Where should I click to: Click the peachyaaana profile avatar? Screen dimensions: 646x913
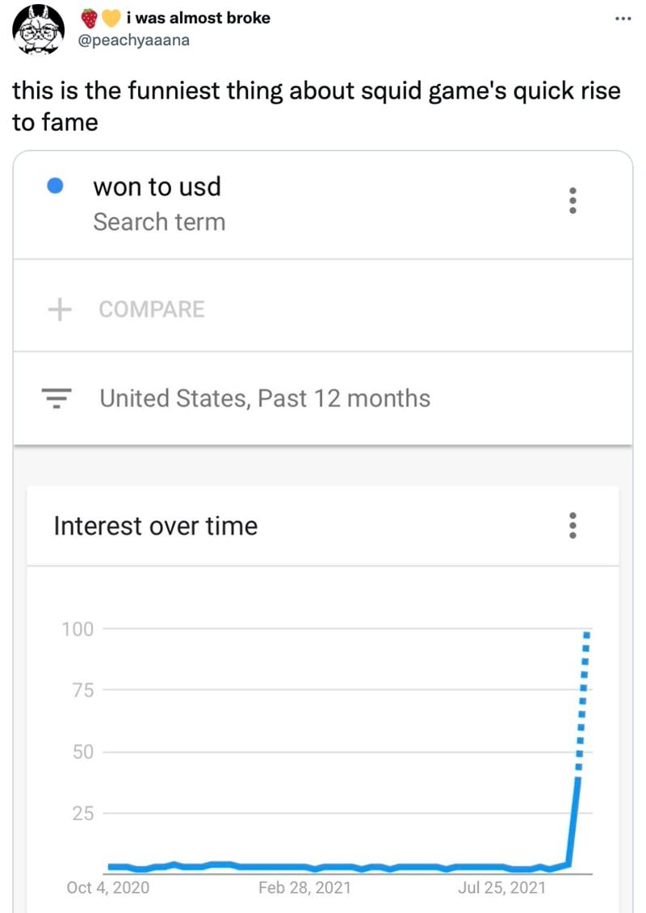click(39, 29)
